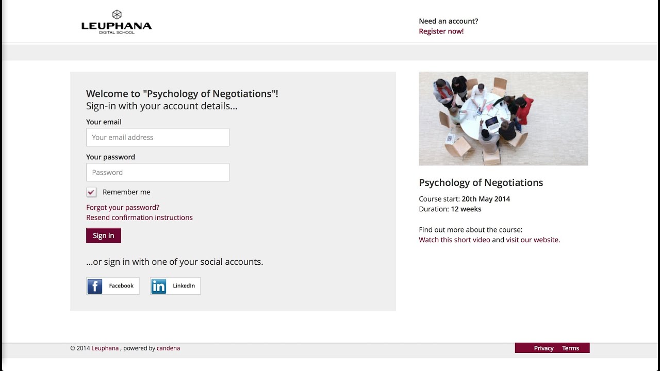Click the "Remember me" text label
The image size is (660, 371).
[126, 192]
